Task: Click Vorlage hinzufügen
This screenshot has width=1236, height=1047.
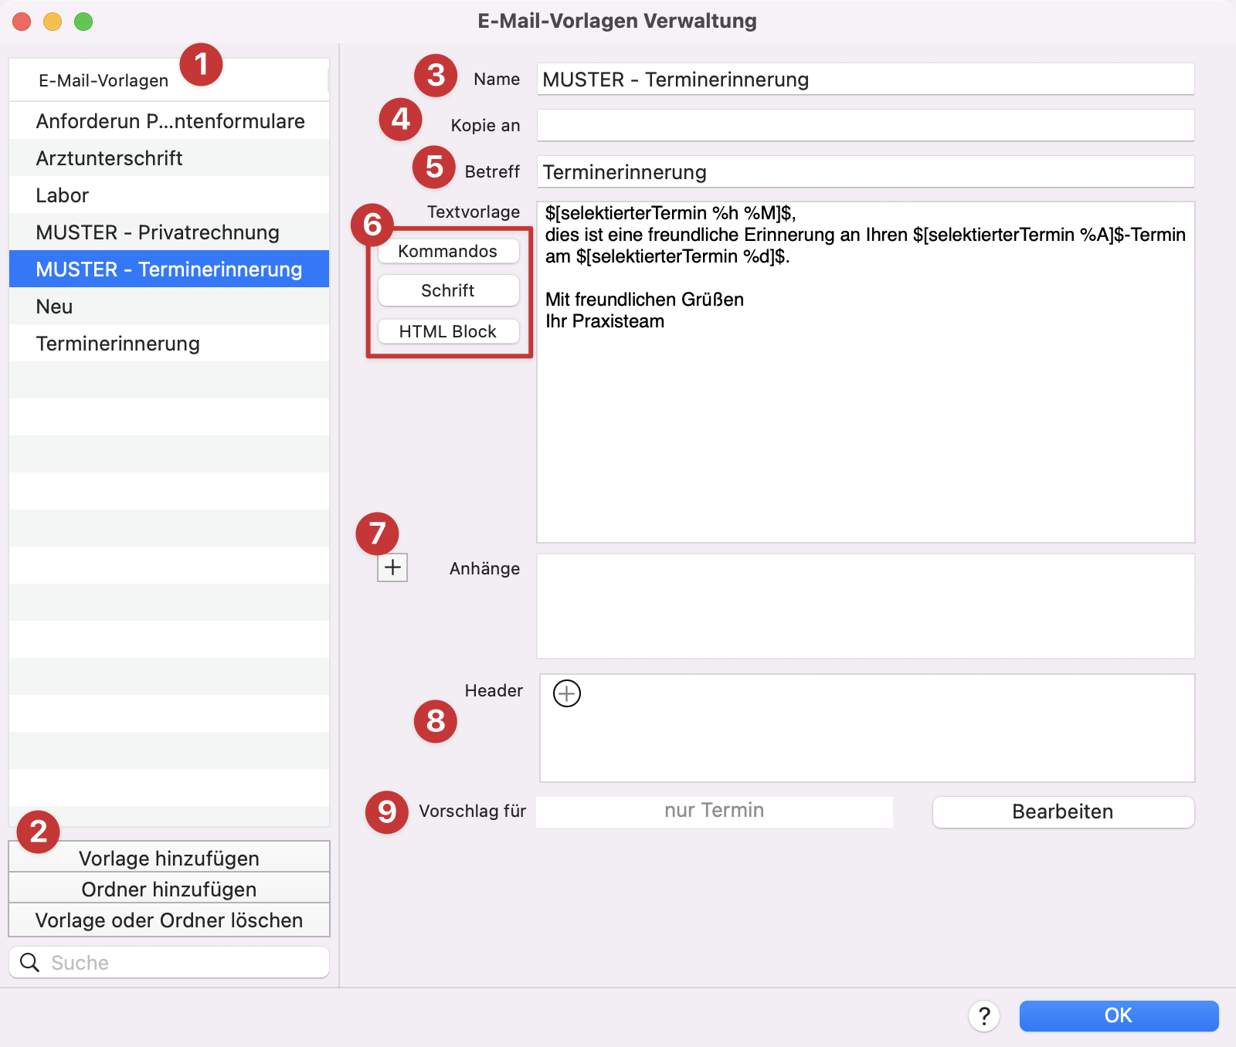Action: pos(169,857)
